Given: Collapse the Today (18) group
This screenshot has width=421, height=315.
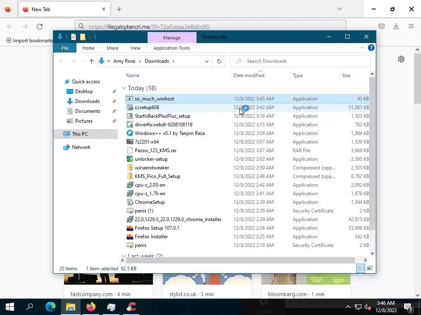Looking at the screenshot, I should point(124,88).
